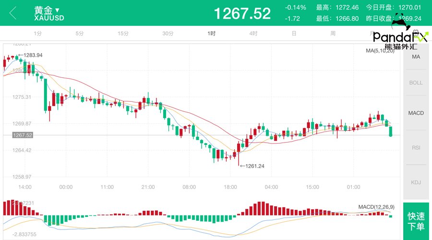Image resolution: width=432 pixels, height=240 pixels.
Task: Click the 1261.24 low price marker
Action: 254,166
